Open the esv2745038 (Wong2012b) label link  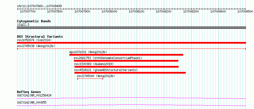[36, 46]
